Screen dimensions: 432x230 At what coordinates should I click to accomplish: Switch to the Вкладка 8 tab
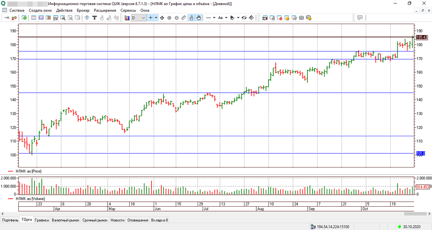point(159,220)
